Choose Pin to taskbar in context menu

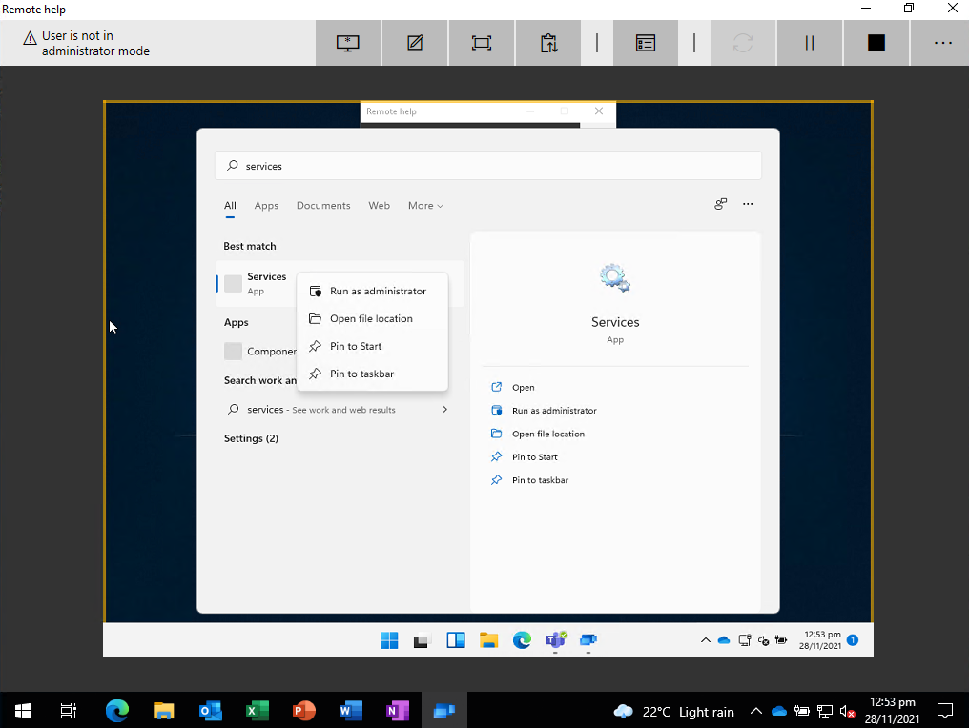point(372,374)
